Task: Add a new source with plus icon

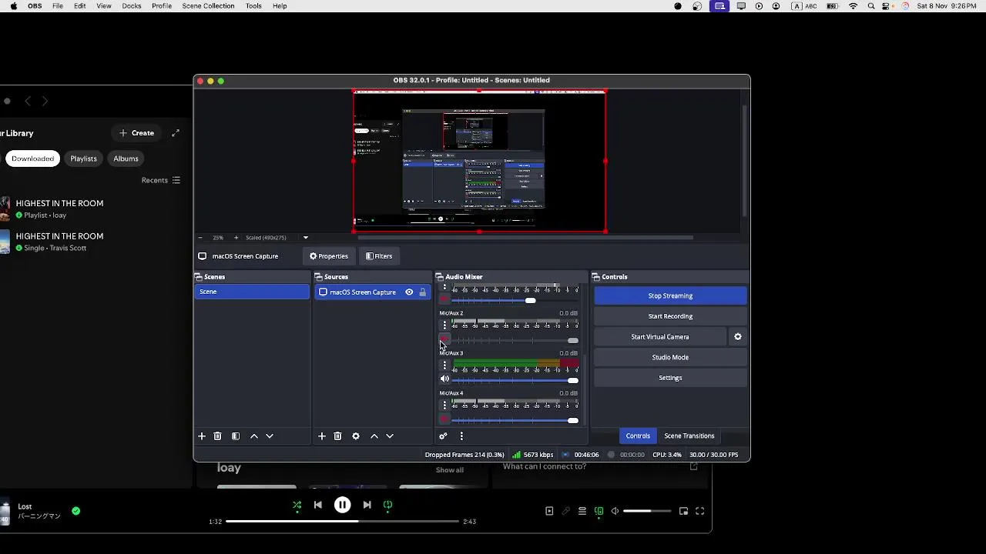Action: click(x=322, y=436)
